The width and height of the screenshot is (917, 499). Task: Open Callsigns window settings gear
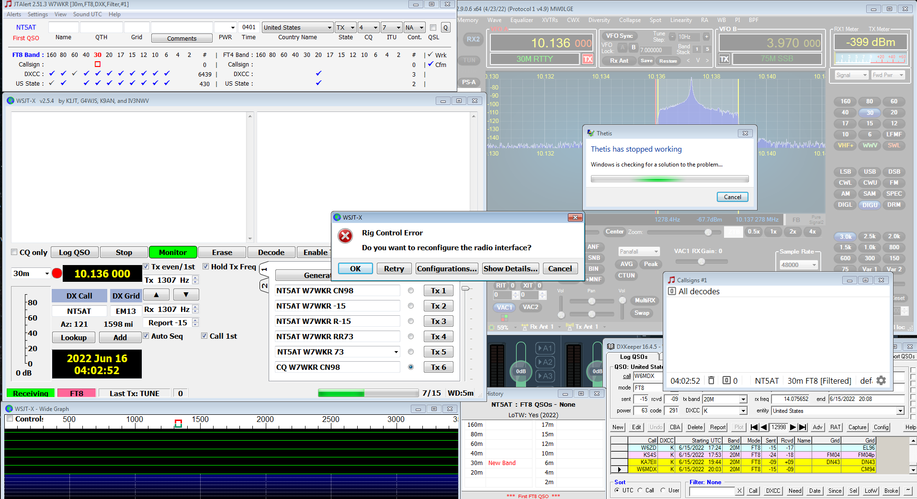coord(881,380)
